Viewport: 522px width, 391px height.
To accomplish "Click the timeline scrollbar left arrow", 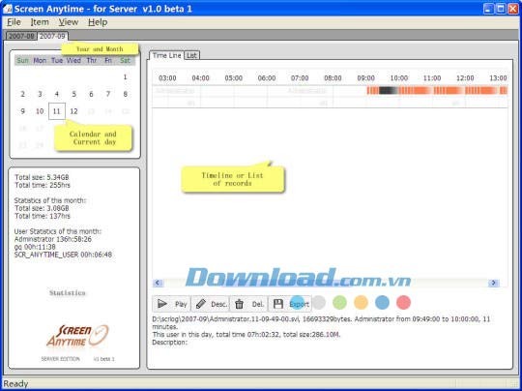I will point(158,283).
